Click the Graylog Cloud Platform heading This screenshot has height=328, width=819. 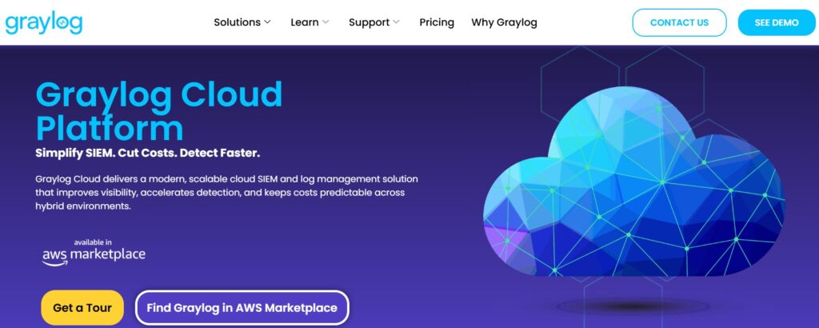point(159,110)
